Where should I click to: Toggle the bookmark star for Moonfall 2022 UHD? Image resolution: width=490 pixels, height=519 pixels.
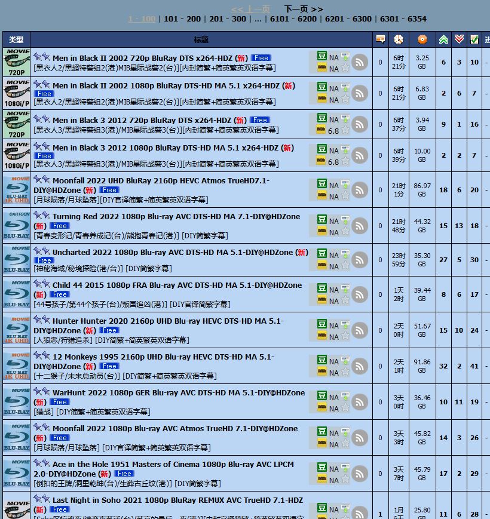[345, 195]
